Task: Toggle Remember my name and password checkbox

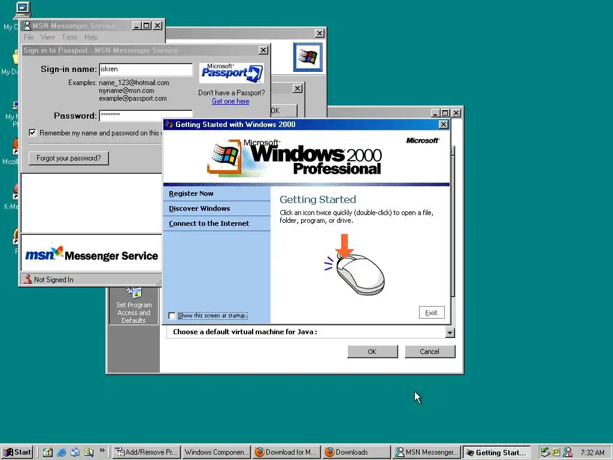Action: tap(32, 132)
